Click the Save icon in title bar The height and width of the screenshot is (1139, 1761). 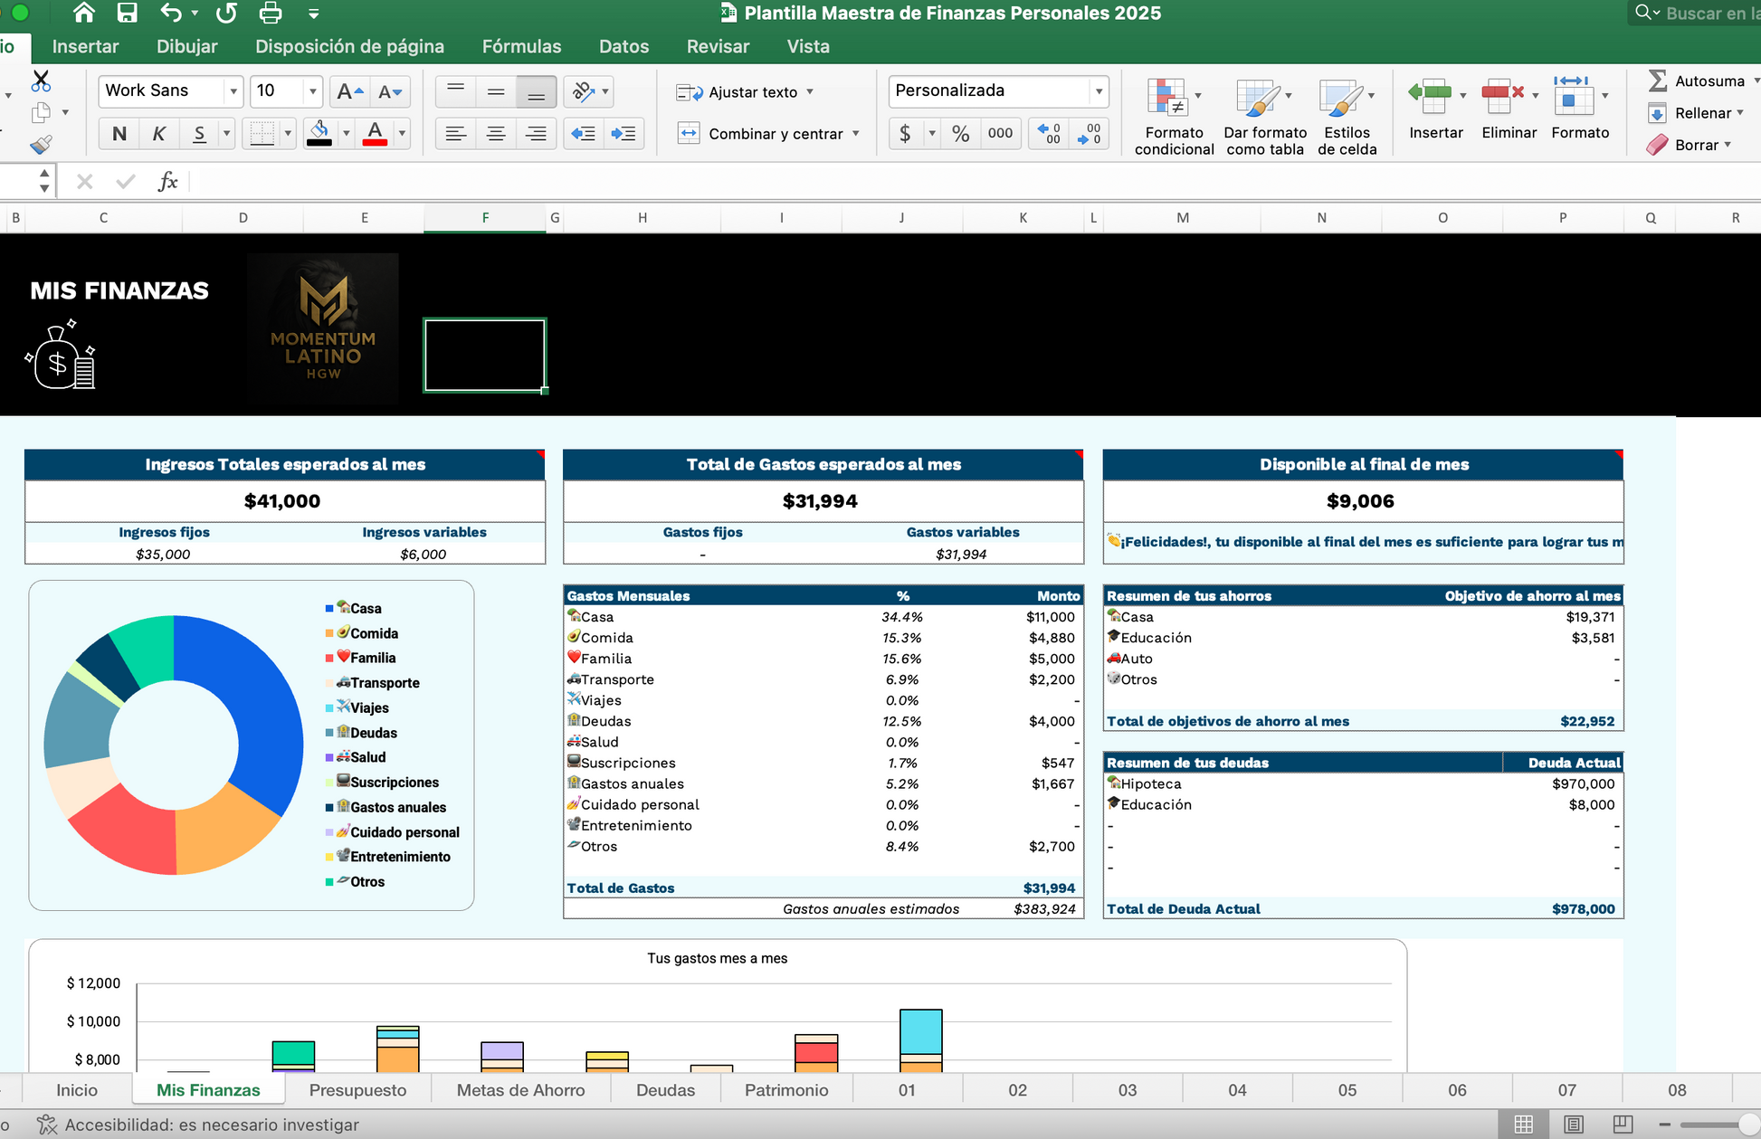[x=127, y=13]
